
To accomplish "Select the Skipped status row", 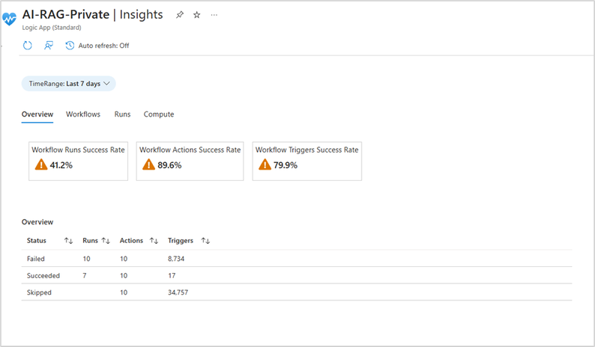I will tap(297, 292).
